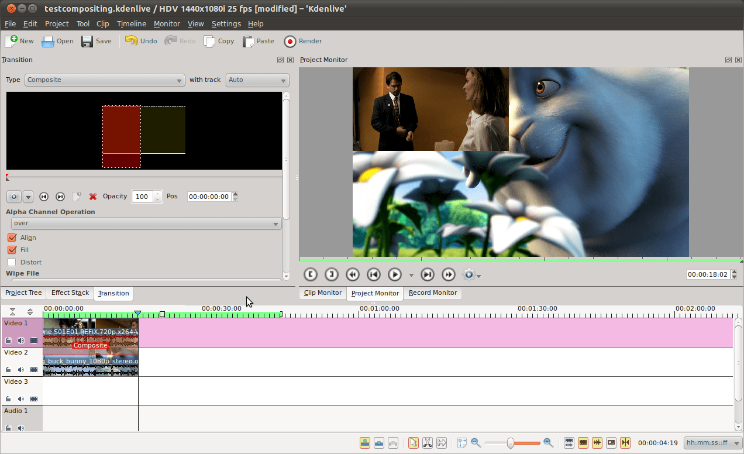Mute audio on the Video 2 track
The width and height of the screenshot is (744, 454).
(20, 369)
